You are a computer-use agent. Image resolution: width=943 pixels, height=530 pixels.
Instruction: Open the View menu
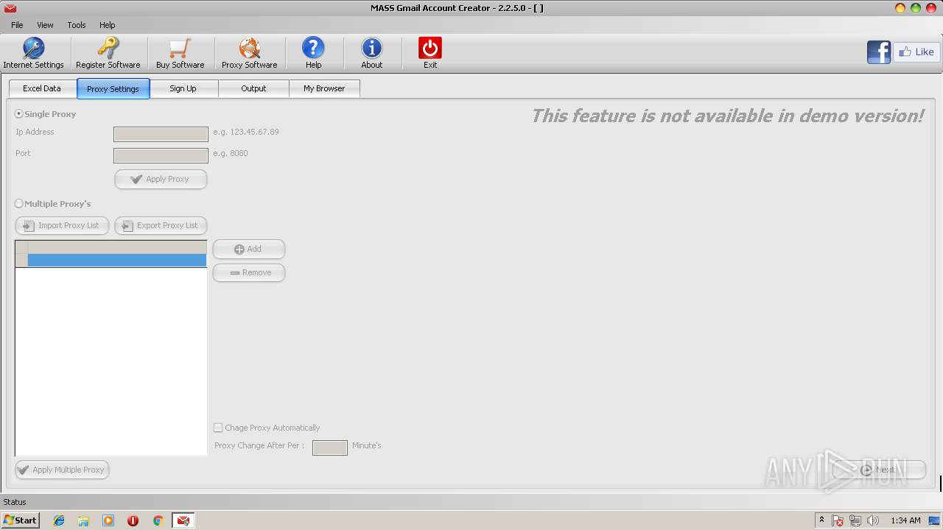pyautogui.click(x=45, y=25)
